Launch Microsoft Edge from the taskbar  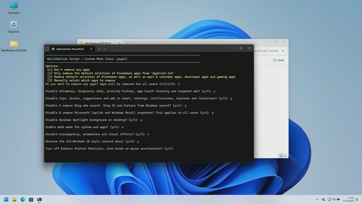tap(23, 200)
